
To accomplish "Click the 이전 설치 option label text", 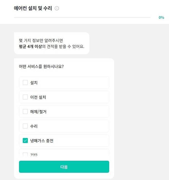I will pos(38,97).
